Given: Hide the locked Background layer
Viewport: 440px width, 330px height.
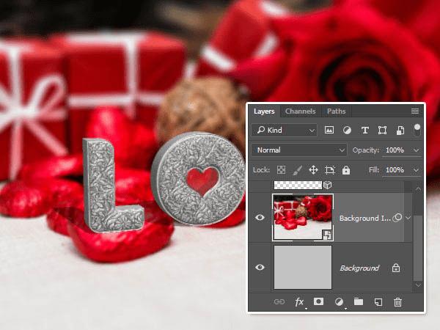Looking at the screenshot, I should tap(260, 267).
